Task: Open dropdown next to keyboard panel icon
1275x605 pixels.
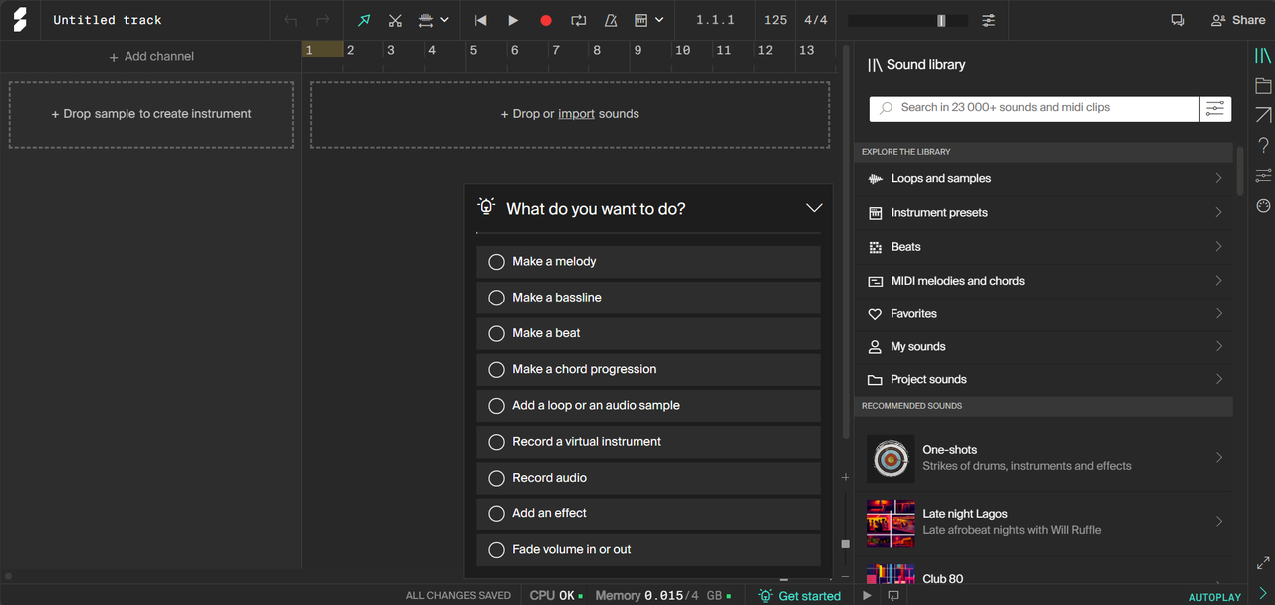Action: [659, 20]
